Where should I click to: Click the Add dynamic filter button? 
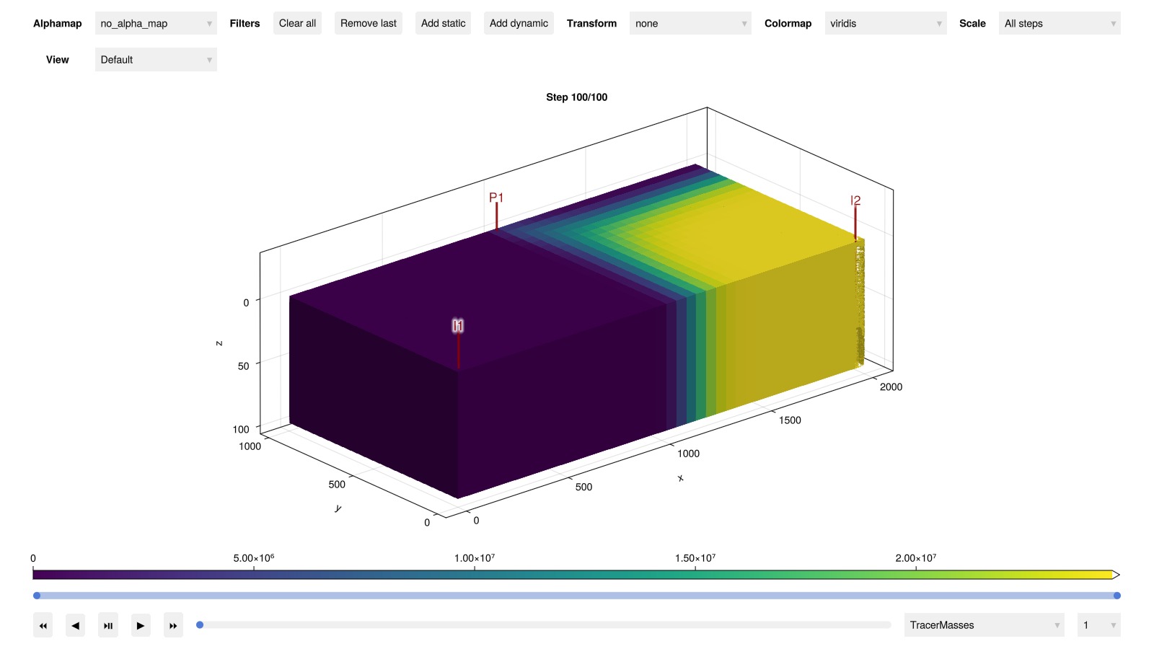(x=519, y=23)
